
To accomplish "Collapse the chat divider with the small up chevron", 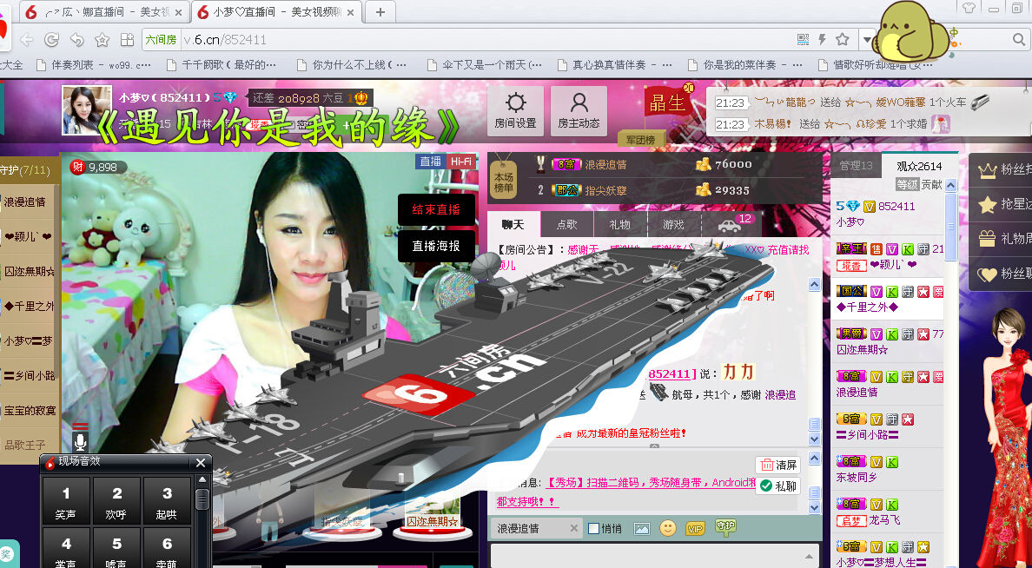I will pyautogui.click(x=654, y=446).
